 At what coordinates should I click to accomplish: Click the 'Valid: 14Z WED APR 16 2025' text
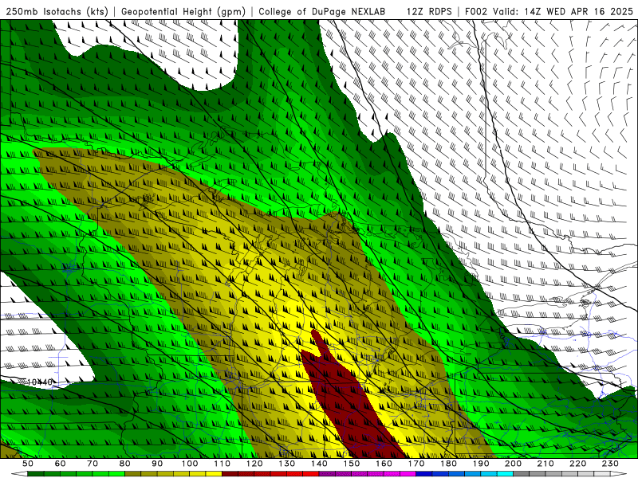pos(563,12)
